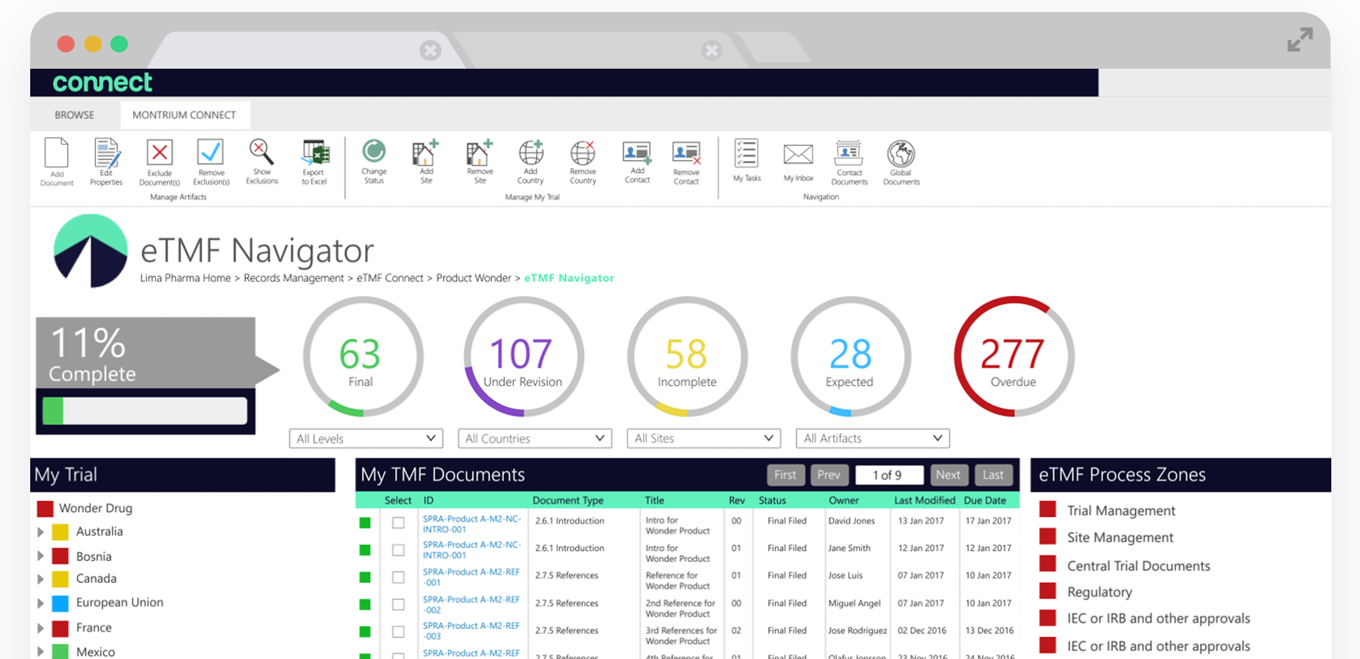
Task: Click the Add Document icon
Action: click(x=57, y=154)
